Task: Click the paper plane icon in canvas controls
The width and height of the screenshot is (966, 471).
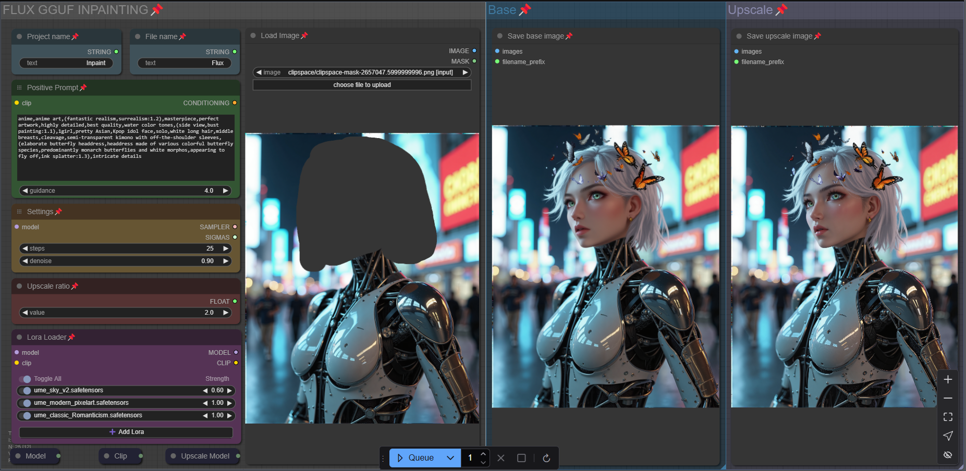Action: pos(948,436)
